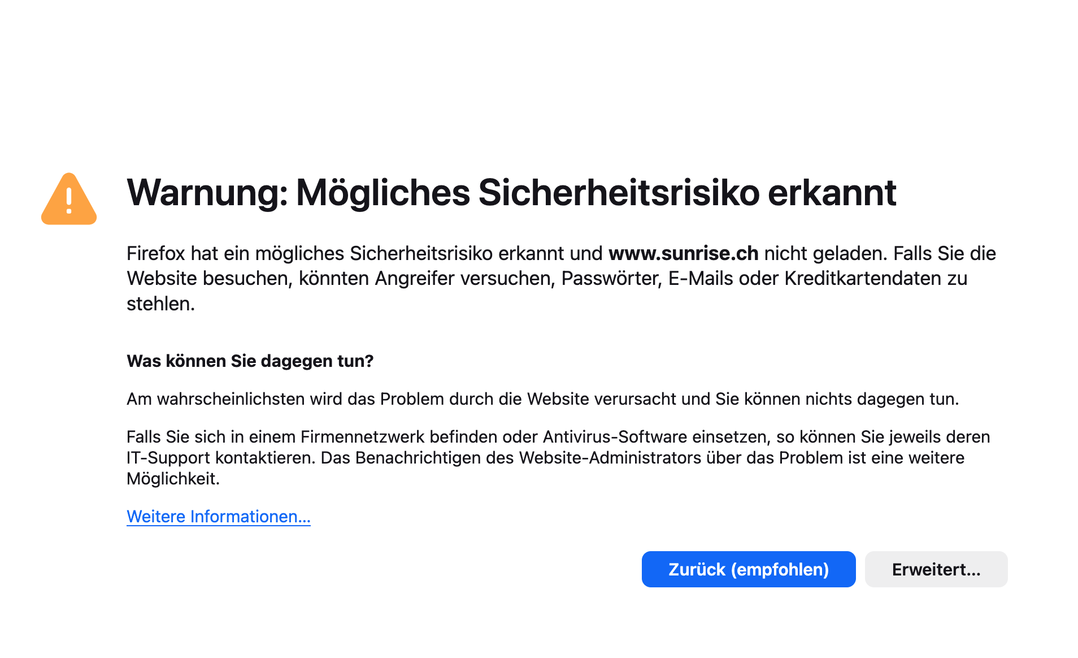Click the word Möglichkeit ending the advice paragraph
The width and height of the screenshot is (1078, 658).
(x=172, y=479)
